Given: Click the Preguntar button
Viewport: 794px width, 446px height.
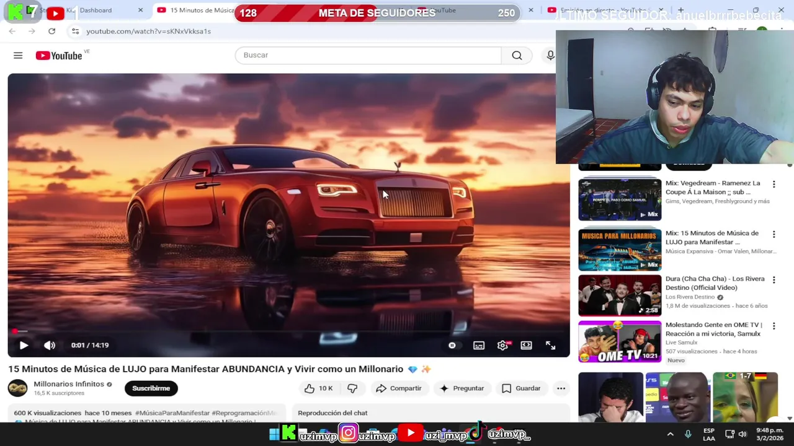Looking at the screenshot, I should tap(462, 388).
